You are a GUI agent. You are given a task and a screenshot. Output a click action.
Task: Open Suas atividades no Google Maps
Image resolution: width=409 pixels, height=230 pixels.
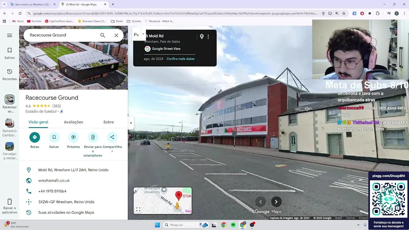click(x=73, y=212)
